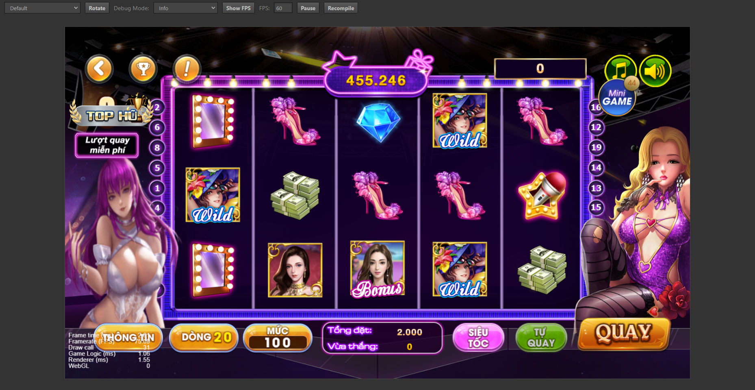Select payline number 2 marker
The height and width of the screenshot is (390, 755).
click(157, 108)
